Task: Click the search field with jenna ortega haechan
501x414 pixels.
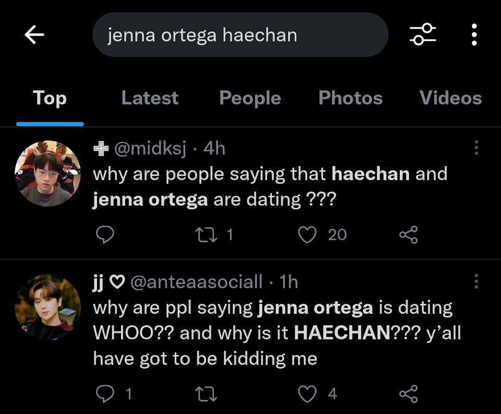Action: 240,35
